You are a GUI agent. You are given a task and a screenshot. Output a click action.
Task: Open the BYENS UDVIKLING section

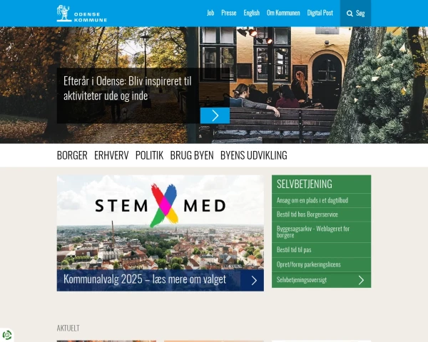254,155
